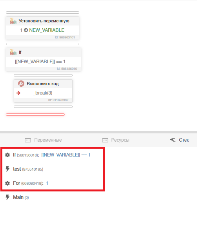
Task: Click the If action puzzle icon
Action: [x=13, y=52]
